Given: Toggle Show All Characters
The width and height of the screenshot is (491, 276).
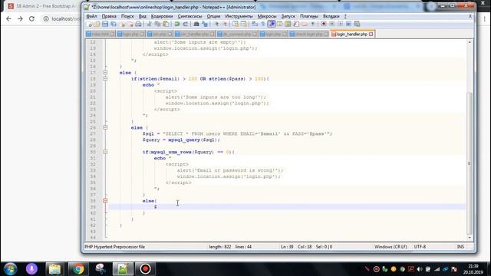Looking at the screenshot, I should (263, 24).
